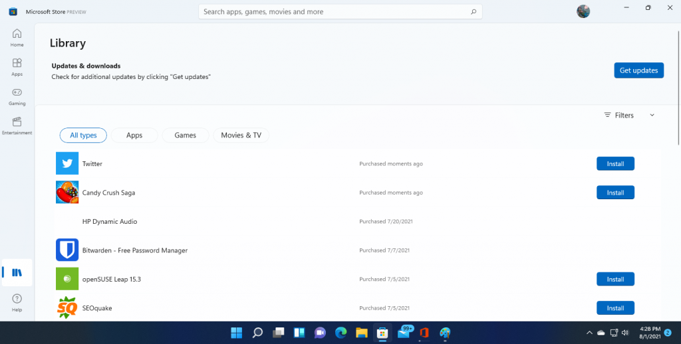Install openSUSE Leap 15.3

tap(615, 279)
